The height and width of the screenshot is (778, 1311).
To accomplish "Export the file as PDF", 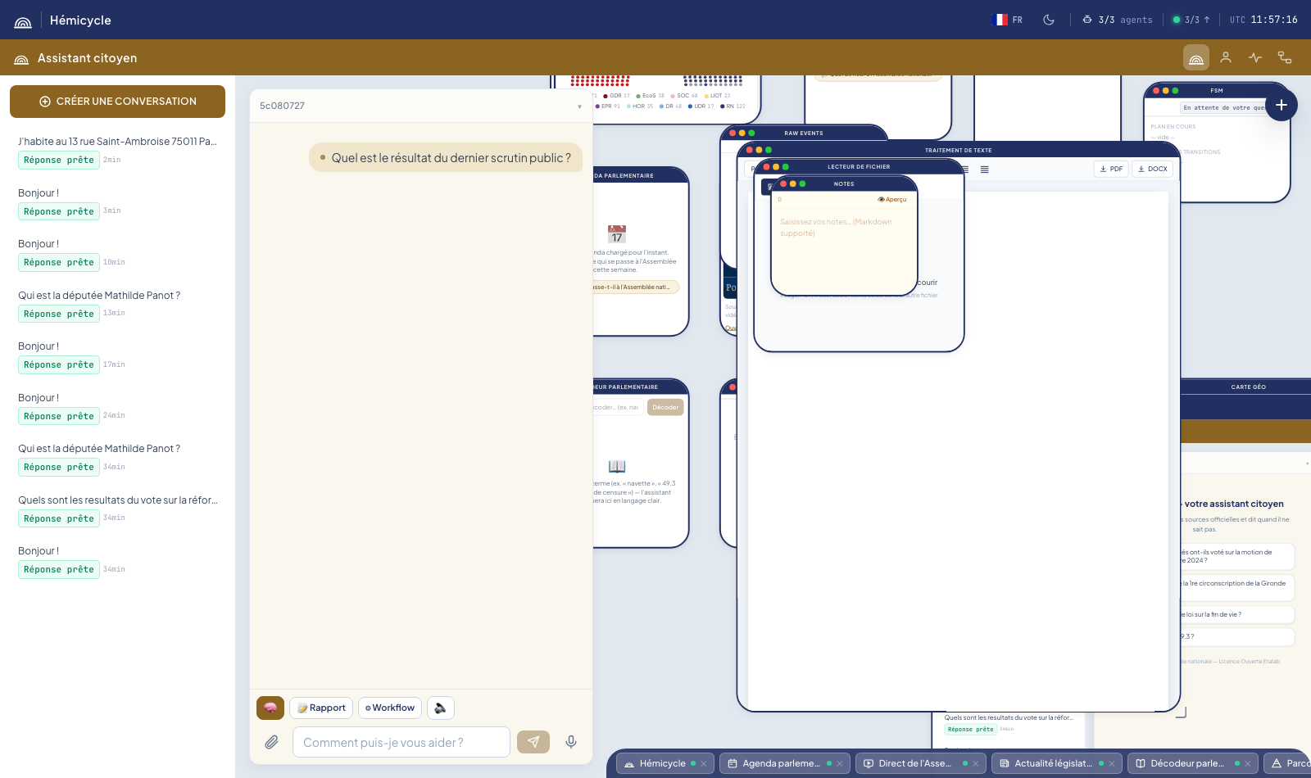I will coord(1111,169).
